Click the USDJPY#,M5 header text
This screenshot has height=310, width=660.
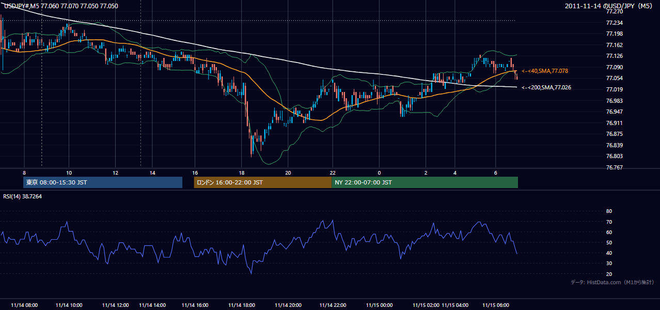(x=61, y=6)
